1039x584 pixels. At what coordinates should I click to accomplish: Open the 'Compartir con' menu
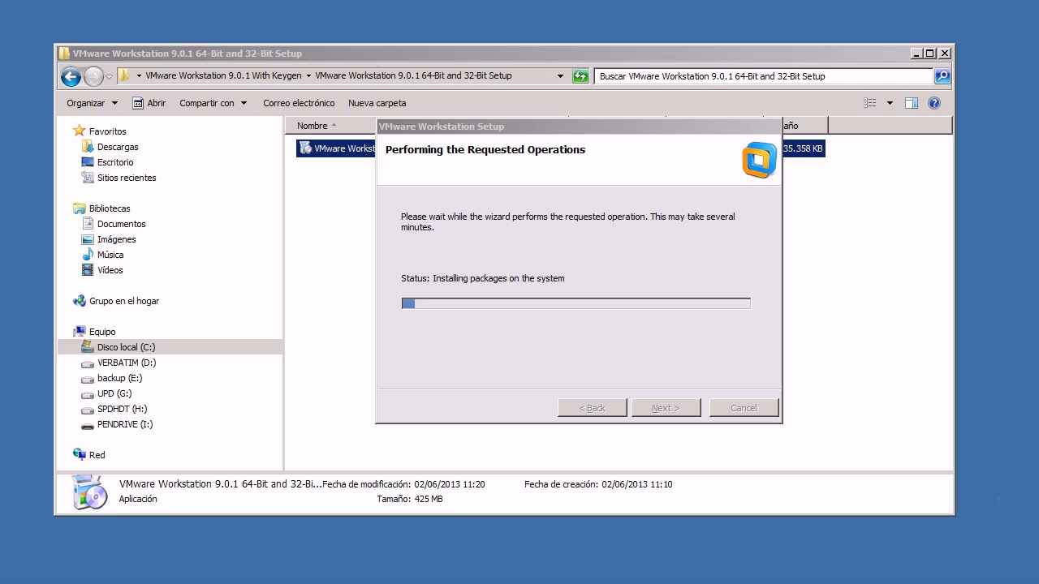pyautogui.click(x=212, y=103)
